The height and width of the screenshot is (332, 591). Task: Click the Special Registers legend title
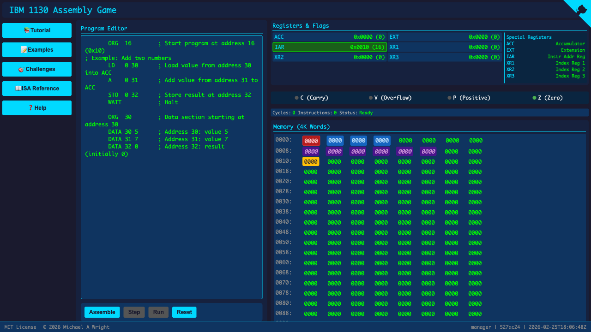tap(529, 37)
